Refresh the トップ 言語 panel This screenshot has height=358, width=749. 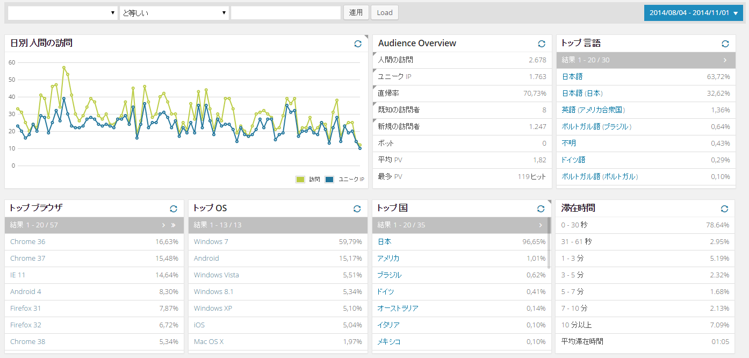[x=725, y=44]
